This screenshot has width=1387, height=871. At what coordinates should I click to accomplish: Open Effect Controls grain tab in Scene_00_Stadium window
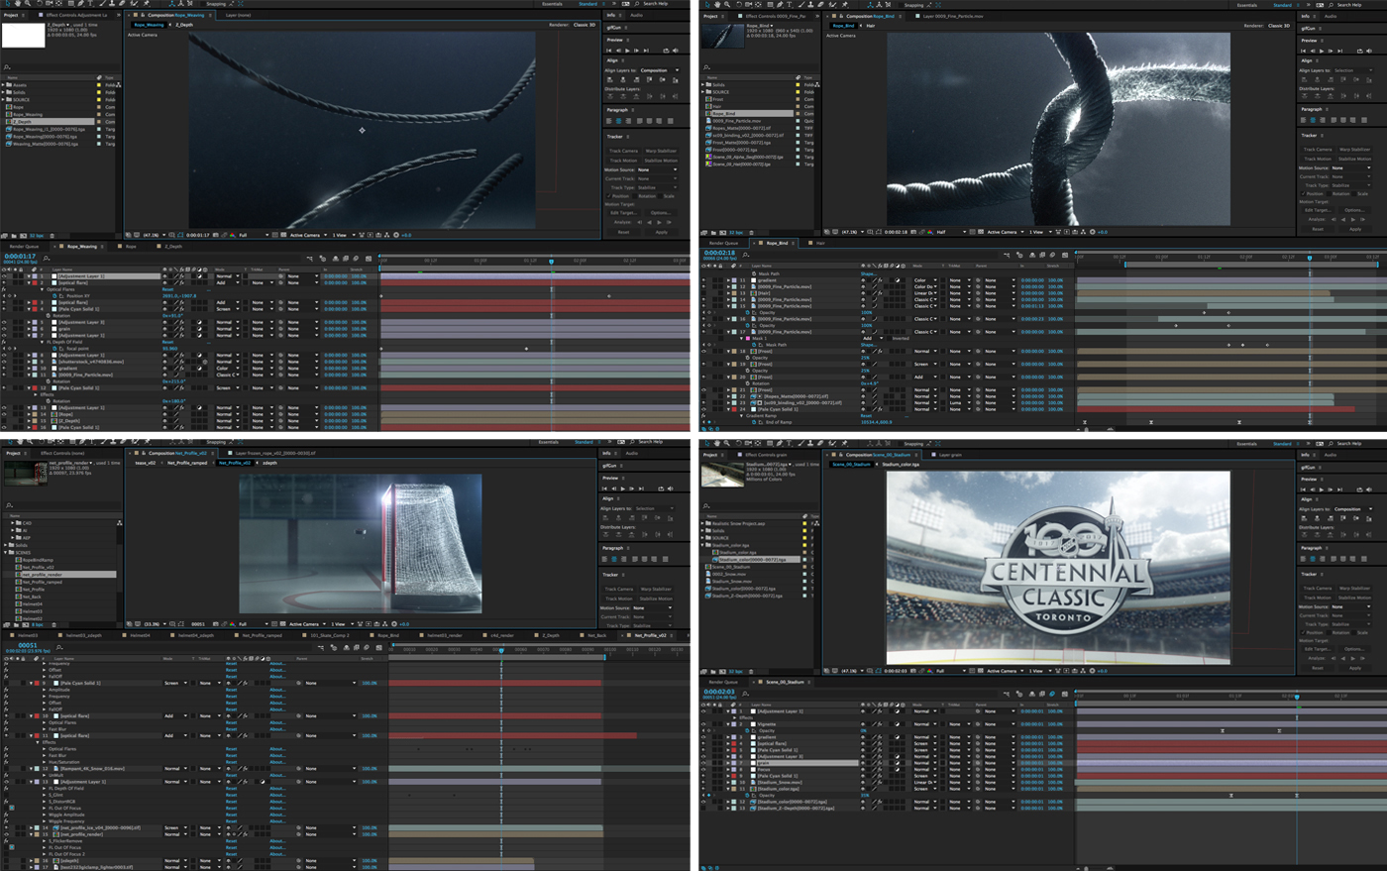click(765, 455)
